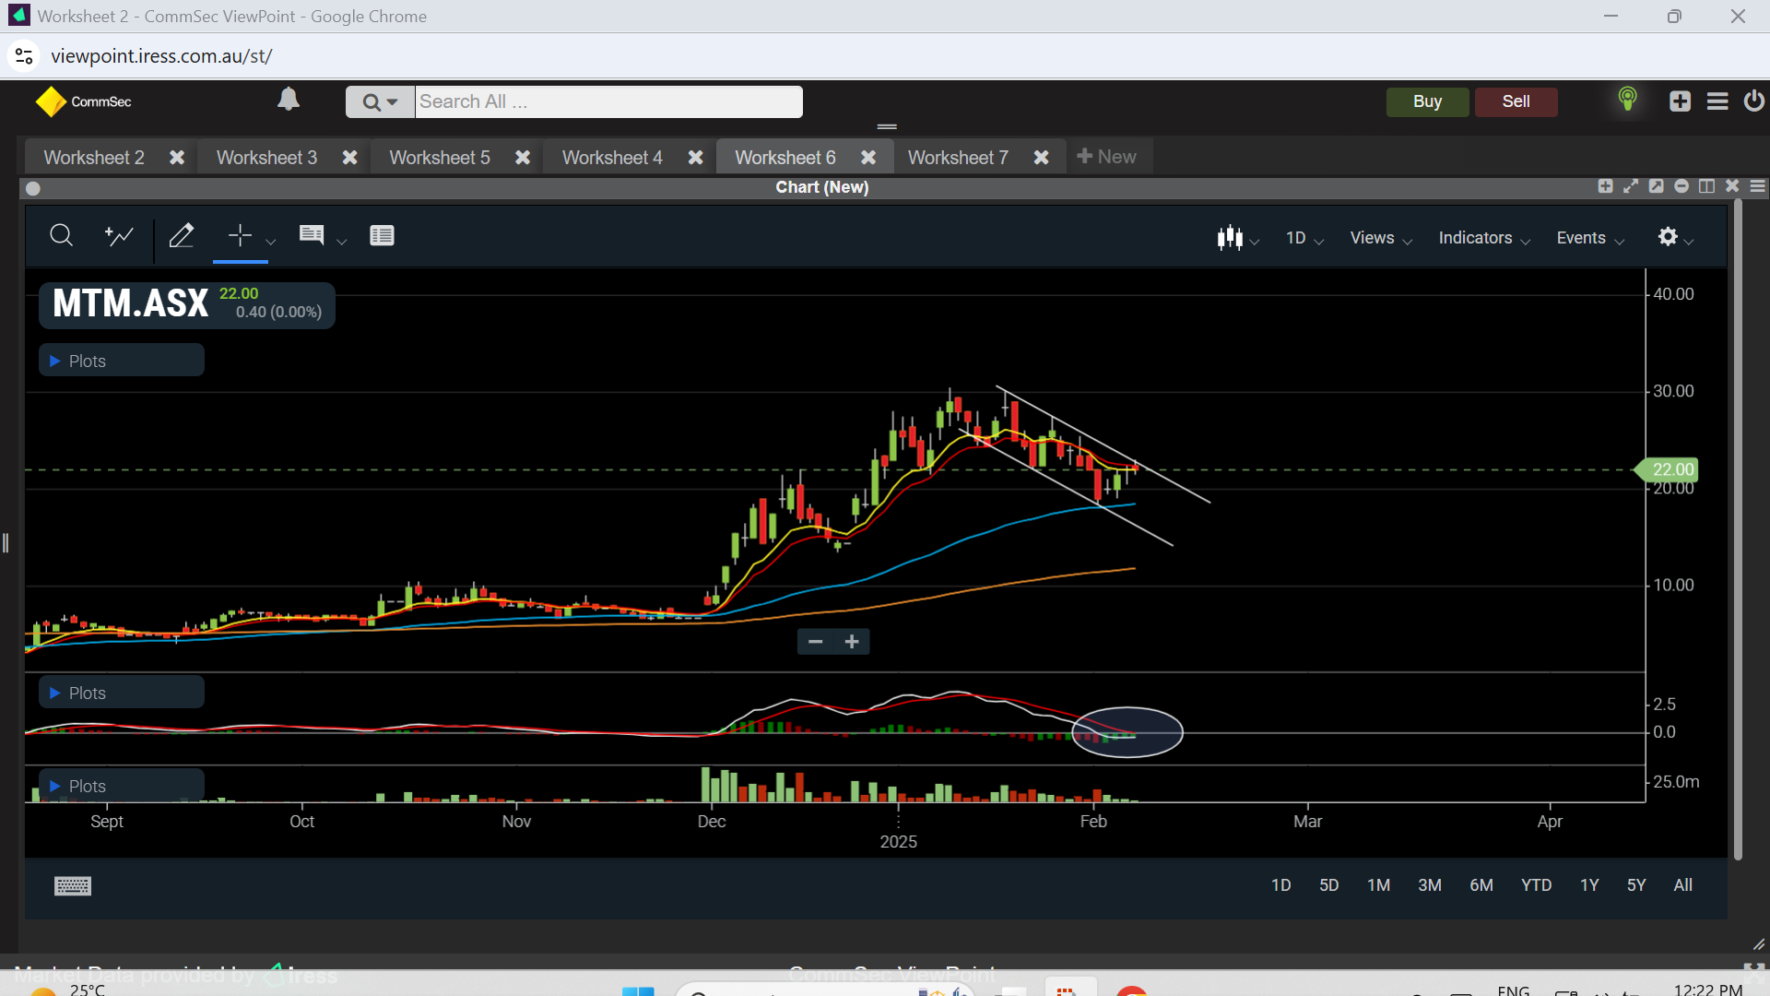Show the data list panel icon
Image resolution: width=1770 pixels, height=996 pixels.
click(382, 236)
